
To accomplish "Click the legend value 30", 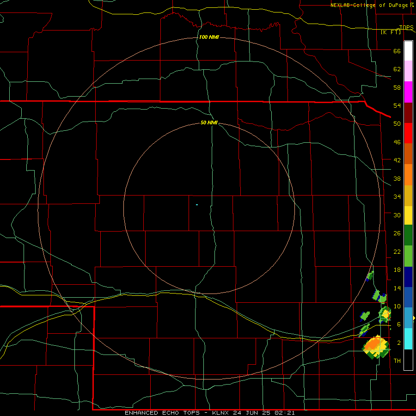I will point(397,215).
